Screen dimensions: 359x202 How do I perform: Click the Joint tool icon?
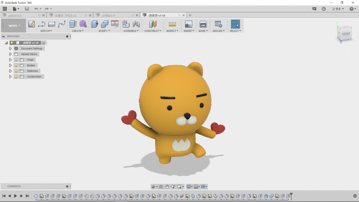(x=136, y=24)
